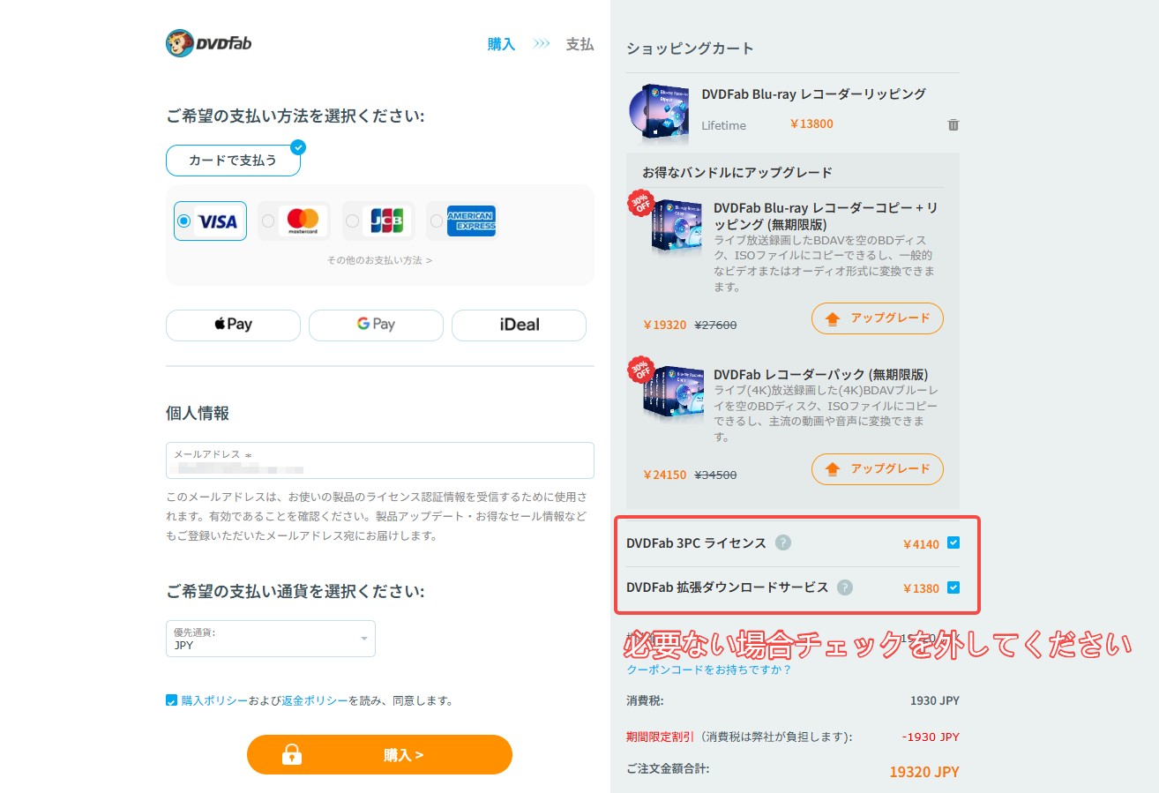Open the 購入ポリシー link
Viewport: 1159px width, 793px height.
pos(214,700)
